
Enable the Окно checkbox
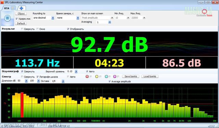click(38, 29)
